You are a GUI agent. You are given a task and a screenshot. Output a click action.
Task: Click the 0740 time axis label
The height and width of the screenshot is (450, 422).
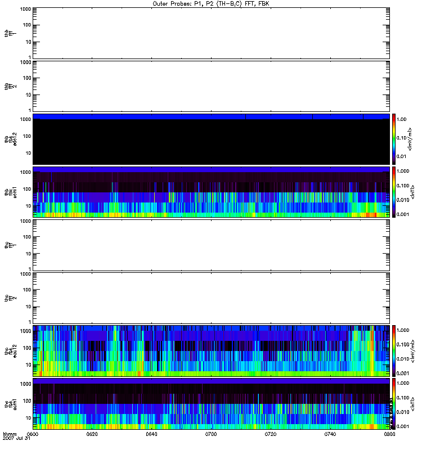(x=330, y=434)
